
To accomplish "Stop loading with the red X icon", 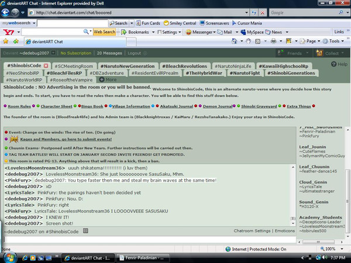I will point(262,13).
